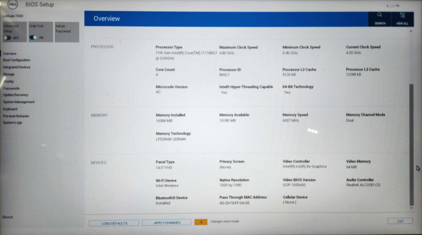Click Video BIOS Version GOP value

point(294,185)
